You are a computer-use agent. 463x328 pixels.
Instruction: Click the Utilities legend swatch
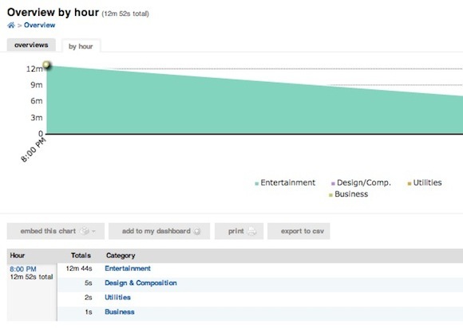(410, 184)
